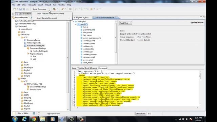Click the pp:PayPal root node icon

(x=76, y=21)
